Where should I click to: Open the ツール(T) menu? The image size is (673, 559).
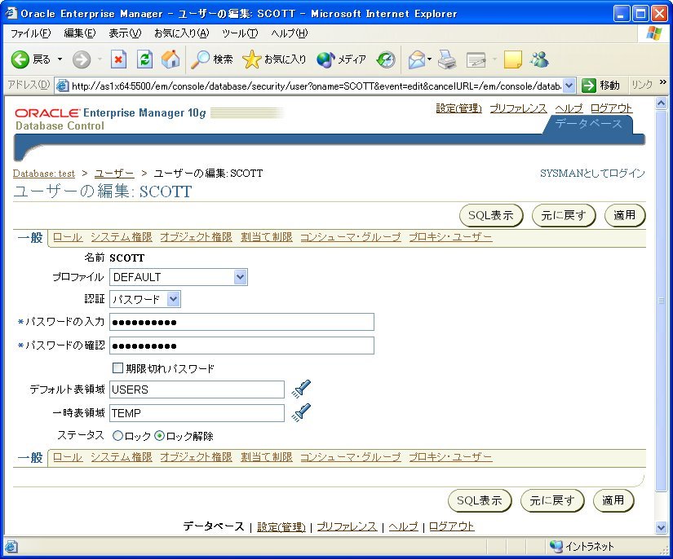(240, 33)
